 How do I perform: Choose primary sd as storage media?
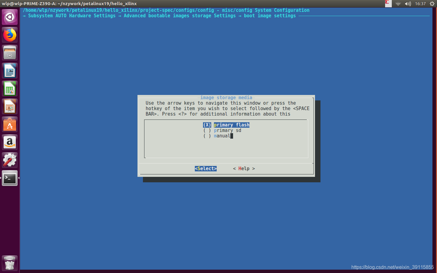pos(227,130)
